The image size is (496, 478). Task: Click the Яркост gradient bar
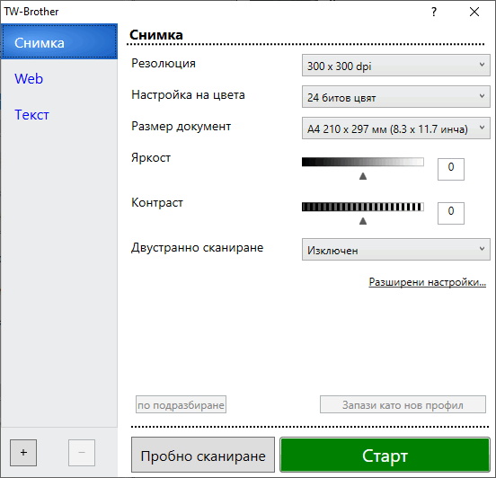363,162
